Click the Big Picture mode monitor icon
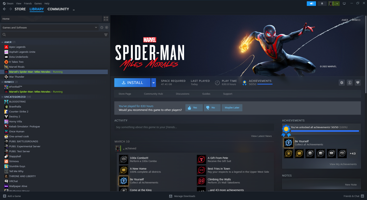Screen dimensions: 367x200 [344, 3]
